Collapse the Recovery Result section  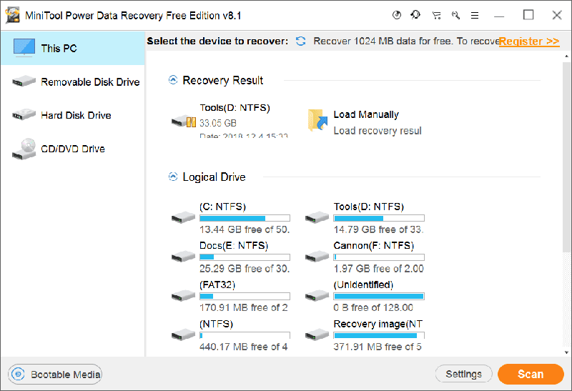point(173,80)
